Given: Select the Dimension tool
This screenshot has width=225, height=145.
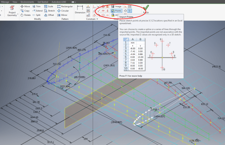Looking at the screenshot, I should click(80, 10).
